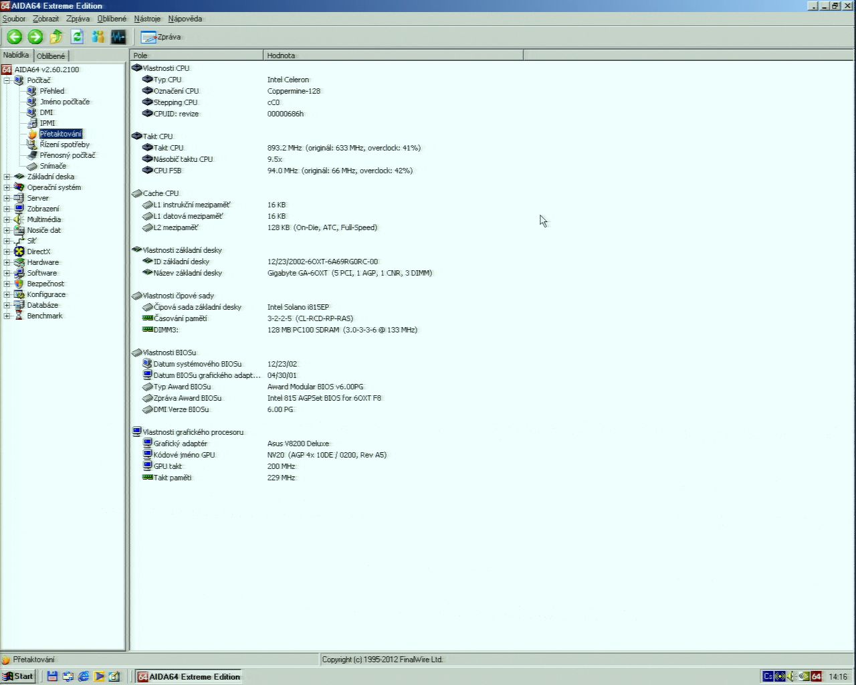Click the IPMI item icon in tree
Screen dimensions: 856x685
point(32,123)
